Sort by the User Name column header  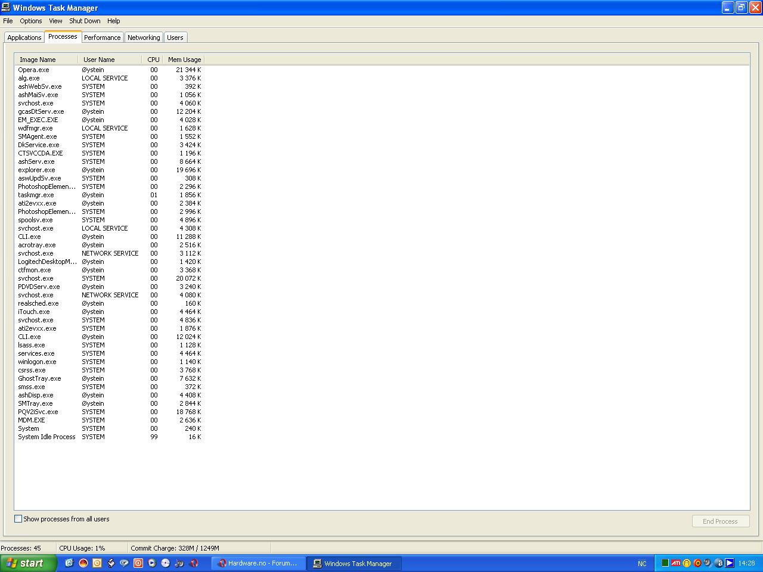coord(110,60)
